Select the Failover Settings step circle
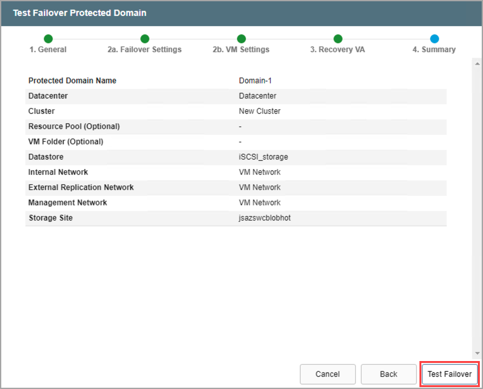 pyautogui.click(x=145, y=39)
